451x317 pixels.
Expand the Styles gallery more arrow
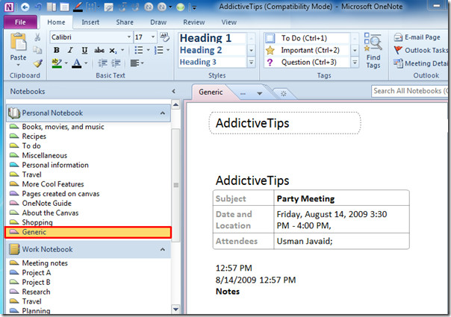click(251, 62)
